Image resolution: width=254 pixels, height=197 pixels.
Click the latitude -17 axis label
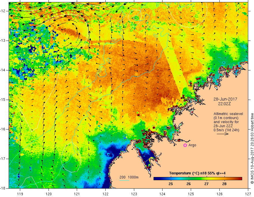[3, 159]
